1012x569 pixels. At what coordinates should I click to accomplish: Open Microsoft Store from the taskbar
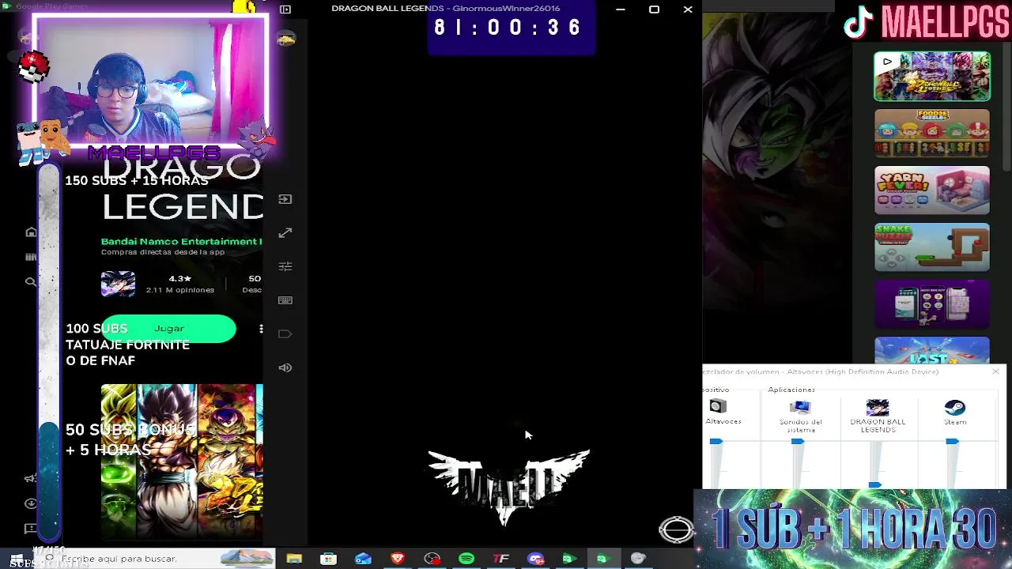(328, 559)
